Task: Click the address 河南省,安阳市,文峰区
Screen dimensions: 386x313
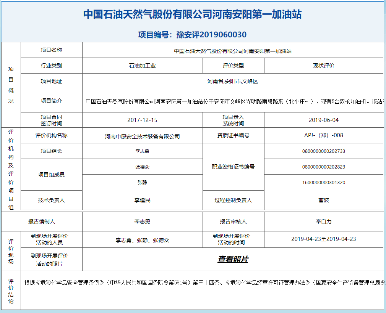Action: [x=233, y=81]
